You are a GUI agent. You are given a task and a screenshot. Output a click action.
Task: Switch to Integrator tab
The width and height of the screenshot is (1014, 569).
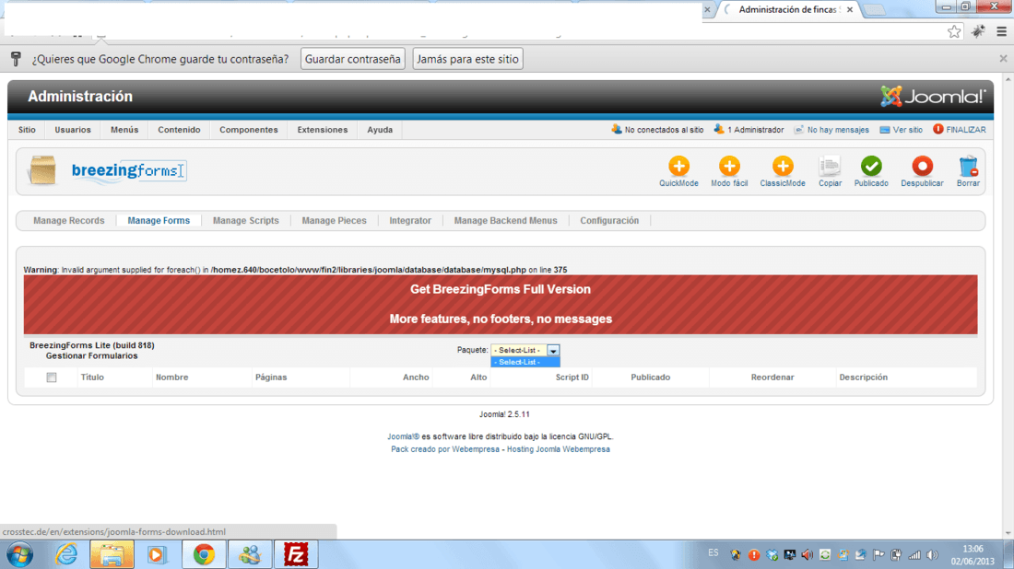tap(410, 221)
